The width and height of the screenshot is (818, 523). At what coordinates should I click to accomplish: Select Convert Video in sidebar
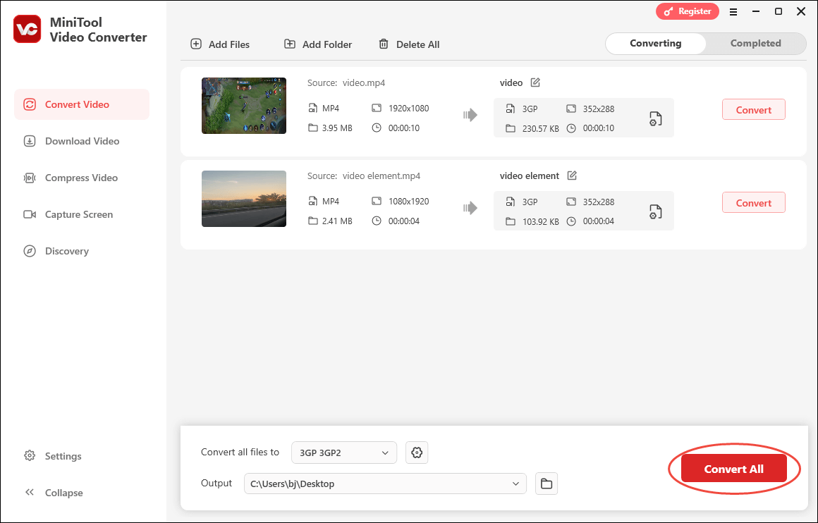click(82, 104)
